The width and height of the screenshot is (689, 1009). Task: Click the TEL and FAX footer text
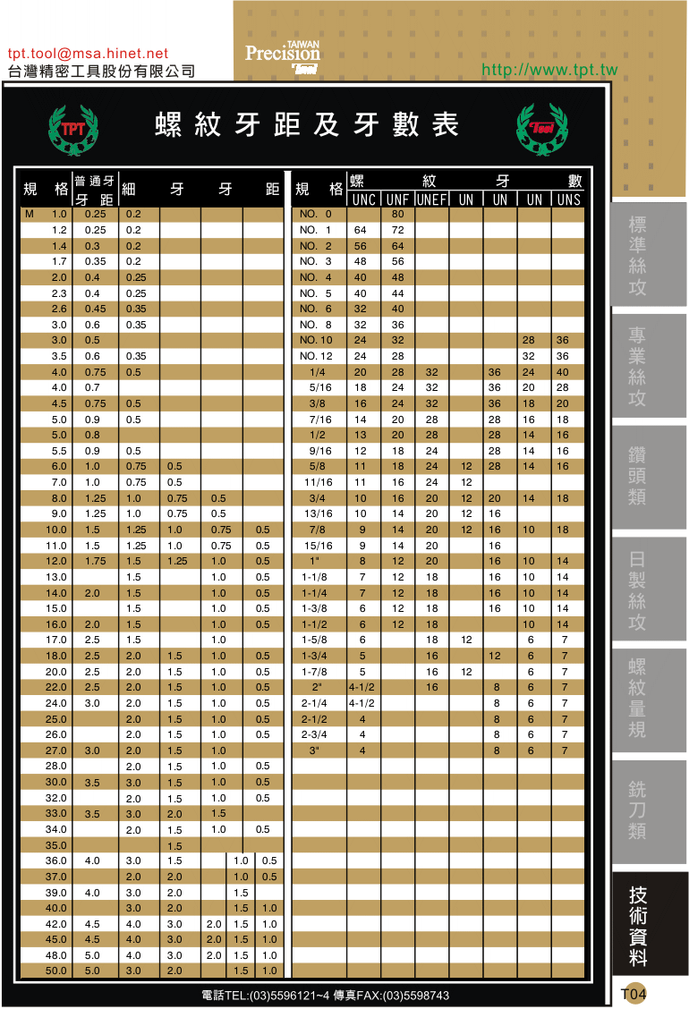[x=325, y=996]
